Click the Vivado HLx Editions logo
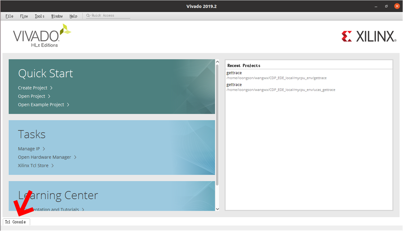 pyautogui.click(x=42, y=36)
